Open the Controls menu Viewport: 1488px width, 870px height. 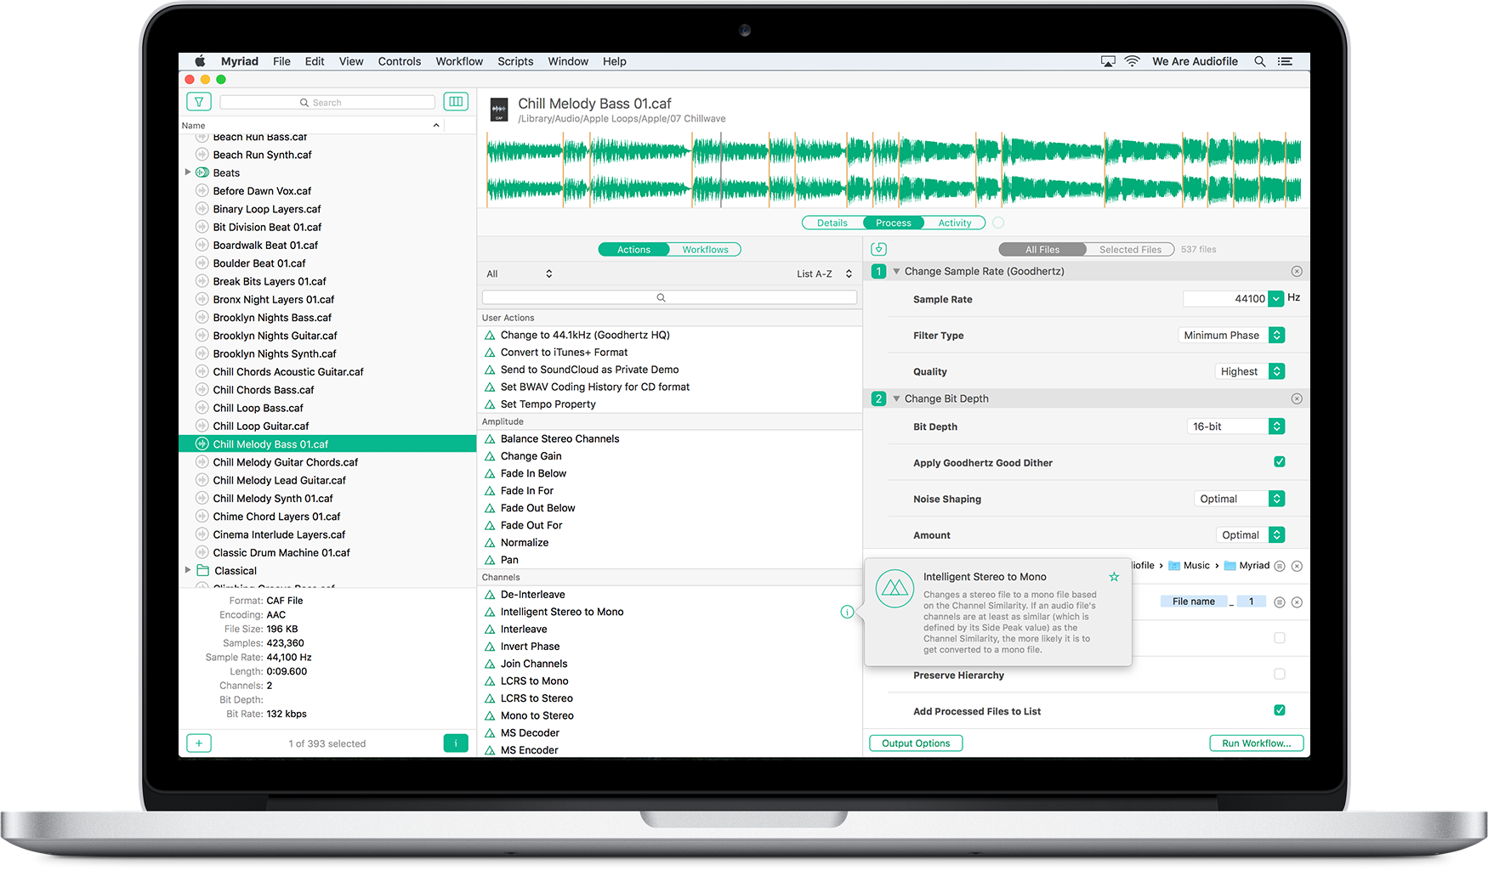click(x=400, y=61)
